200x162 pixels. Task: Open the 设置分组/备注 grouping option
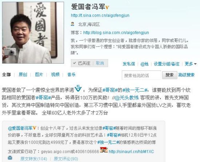pyautogui.click(x=167, y=64)
